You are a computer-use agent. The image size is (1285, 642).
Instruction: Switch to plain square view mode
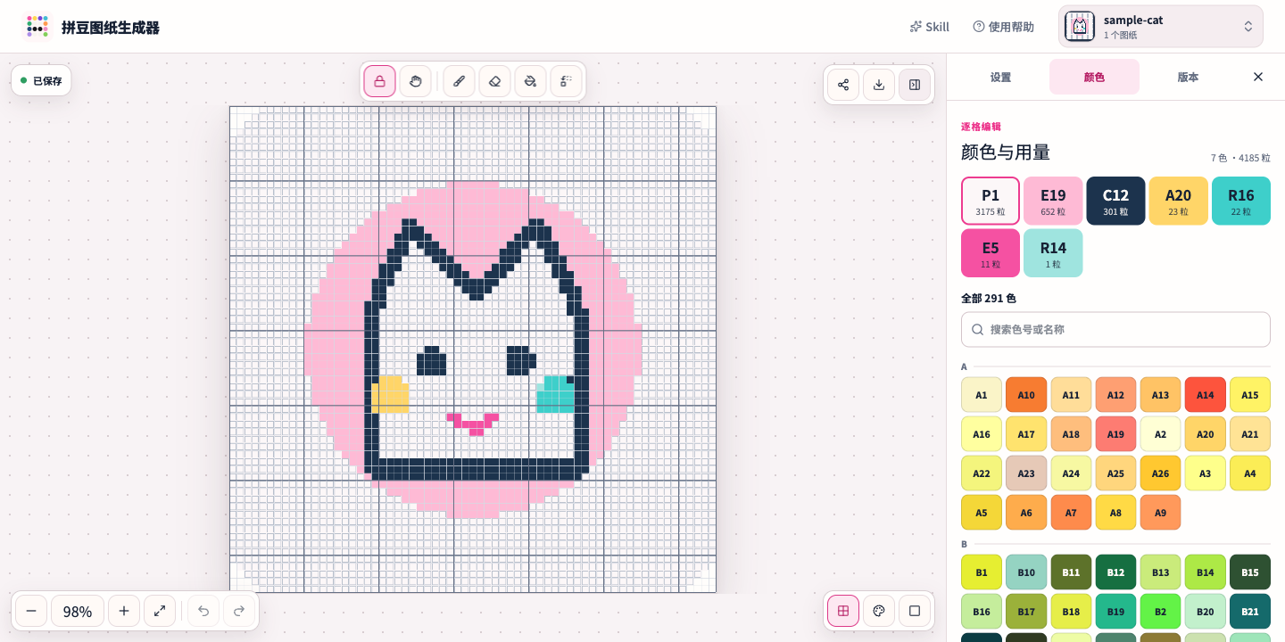[915, 611]
